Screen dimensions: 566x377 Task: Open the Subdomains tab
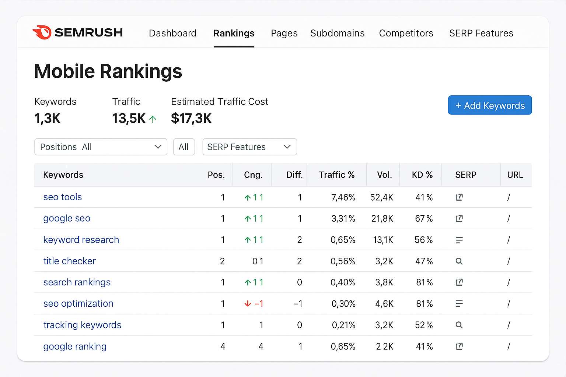(x=337, y=33)
